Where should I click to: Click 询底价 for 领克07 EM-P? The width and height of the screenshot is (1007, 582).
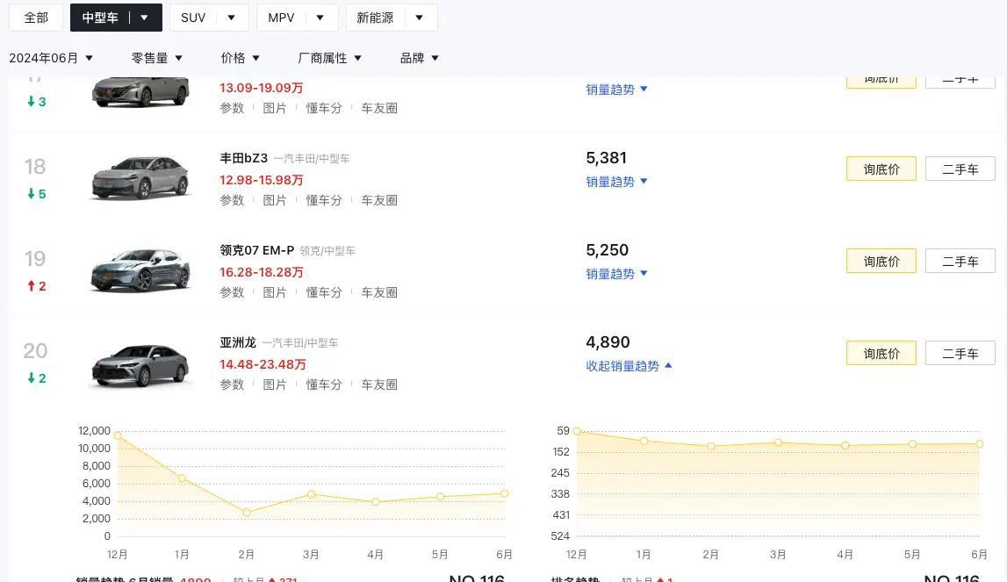click(x=881, y=261)
